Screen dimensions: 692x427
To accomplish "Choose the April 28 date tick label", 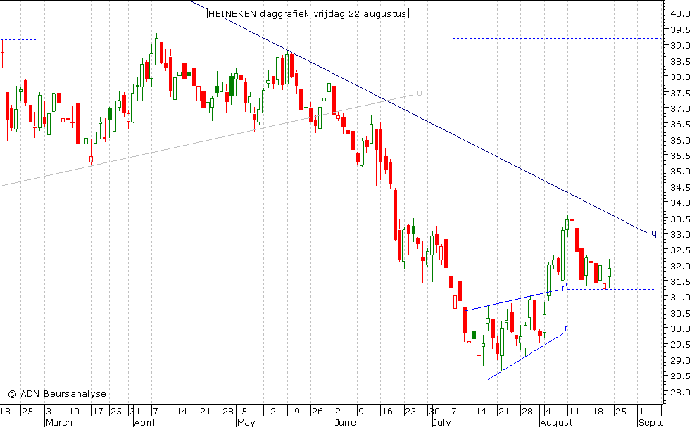I will point(228,412).
